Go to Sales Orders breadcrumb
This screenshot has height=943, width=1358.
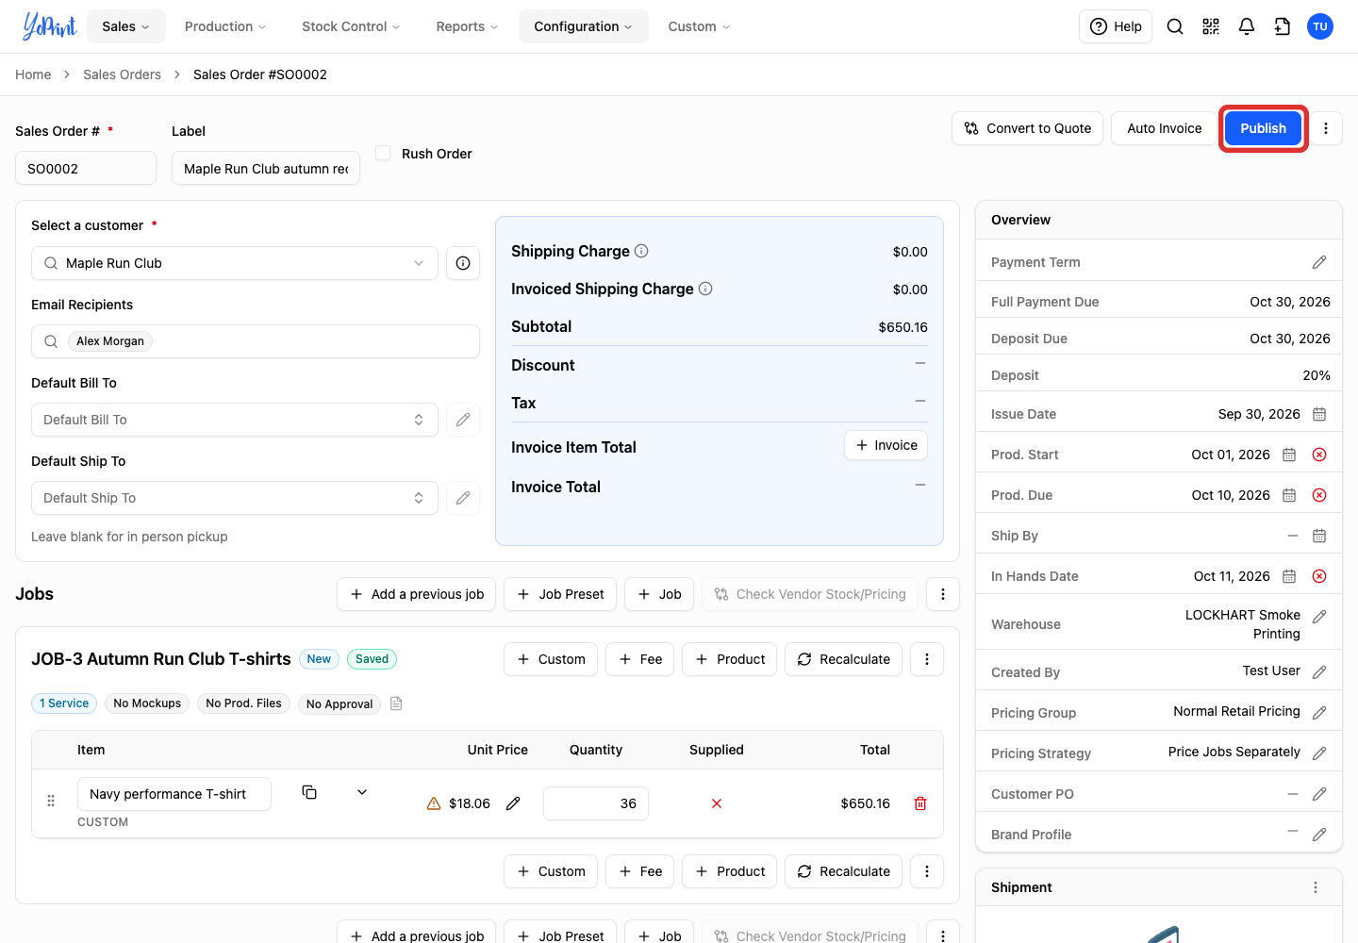tap(122, 74)
